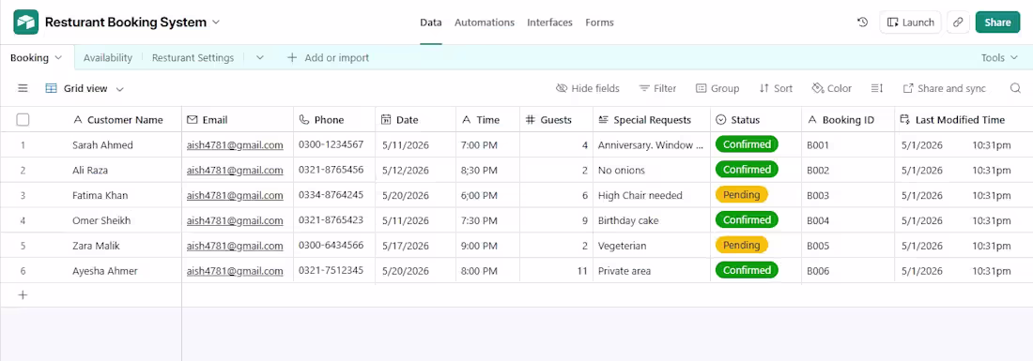
Task: Click the date cell 5/12/2026
Action: 416,171
